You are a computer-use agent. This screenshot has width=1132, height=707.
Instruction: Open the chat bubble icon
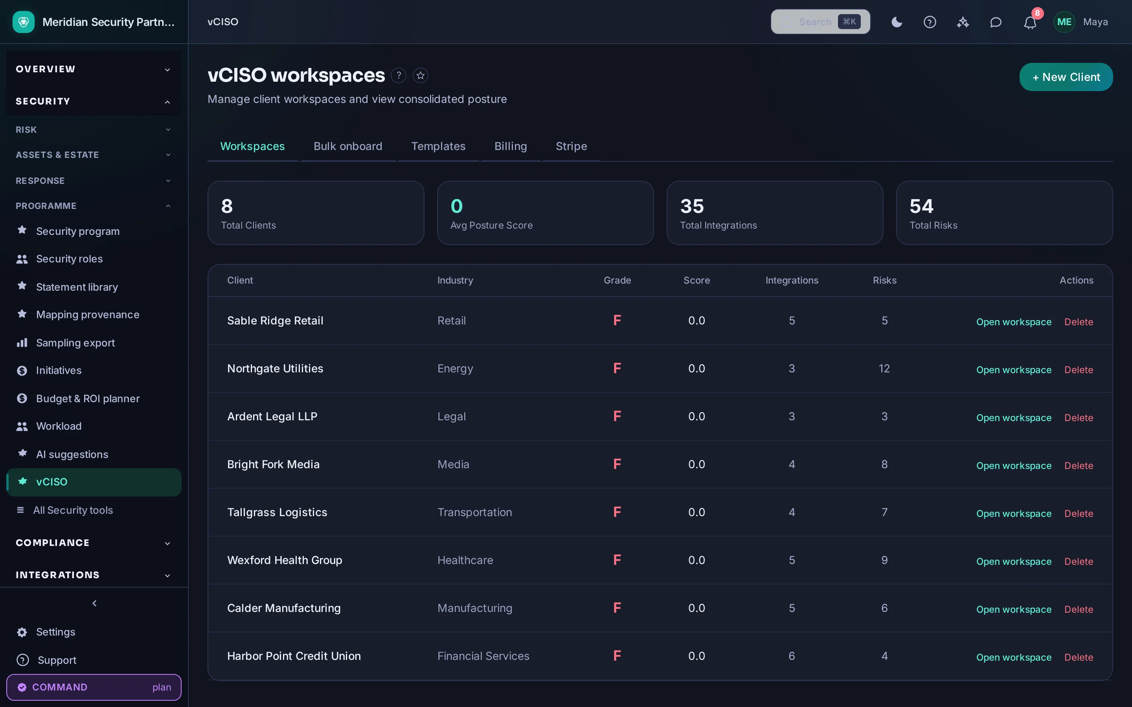[x=996, y=22]
